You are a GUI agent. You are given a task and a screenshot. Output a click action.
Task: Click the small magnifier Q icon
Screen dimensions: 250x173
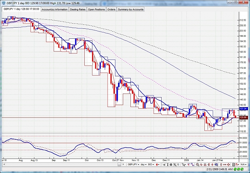(x=178, y=164)
